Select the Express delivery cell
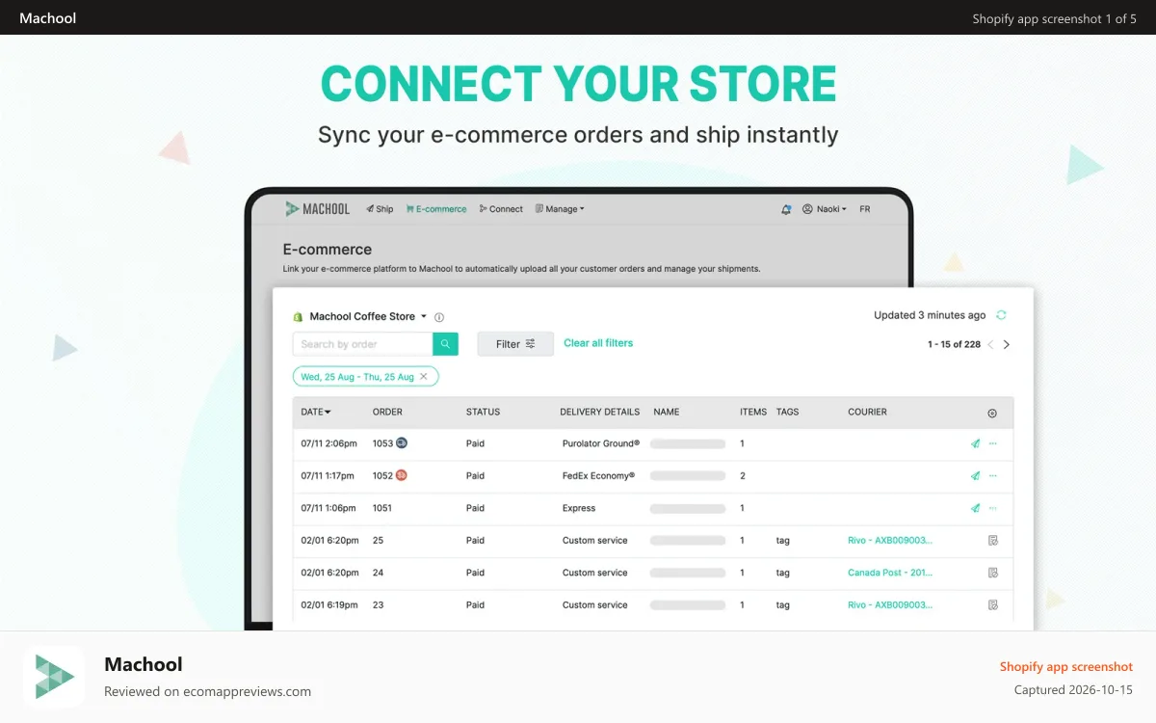Screen dimensions: 1156x723 pos(579,508)
